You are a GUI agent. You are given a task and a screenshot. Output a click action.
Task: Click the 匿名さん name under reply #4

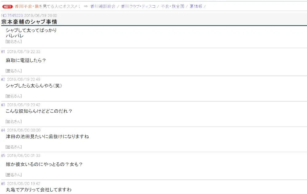tap(14, 147)
